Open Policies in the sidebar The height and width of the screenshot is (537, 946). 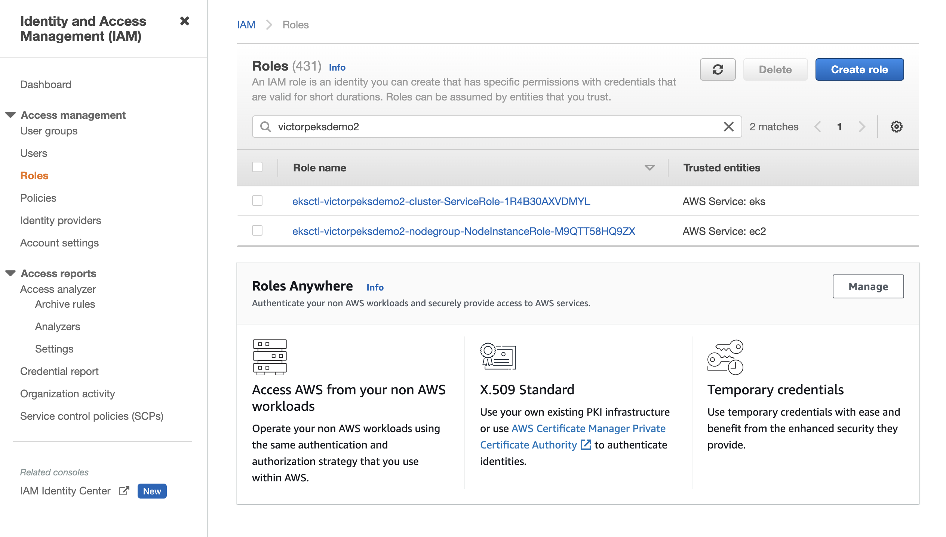click(38, 198)
